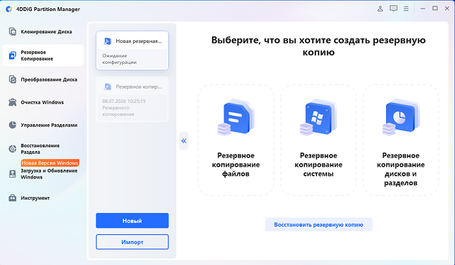Click icon of Резервное копир... task card
Viewport: 455px width, 265px height.
pos(107,87)
